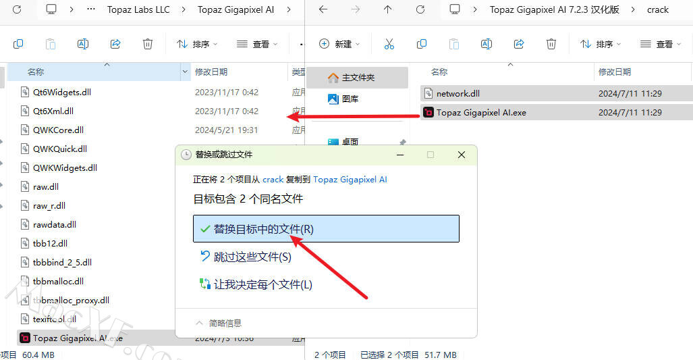Open the 排序 sort dropdown in crack window
Image resolution: width=693 pixels, height=360 pixels.
point(601,44)
